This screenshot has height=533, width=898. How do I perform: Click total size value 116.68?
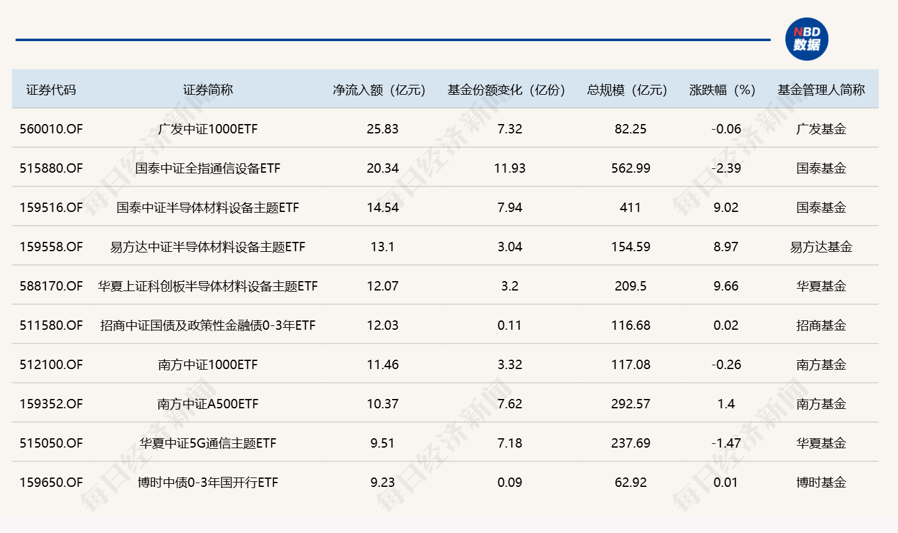pyautogui.click(x=631, y=325)
